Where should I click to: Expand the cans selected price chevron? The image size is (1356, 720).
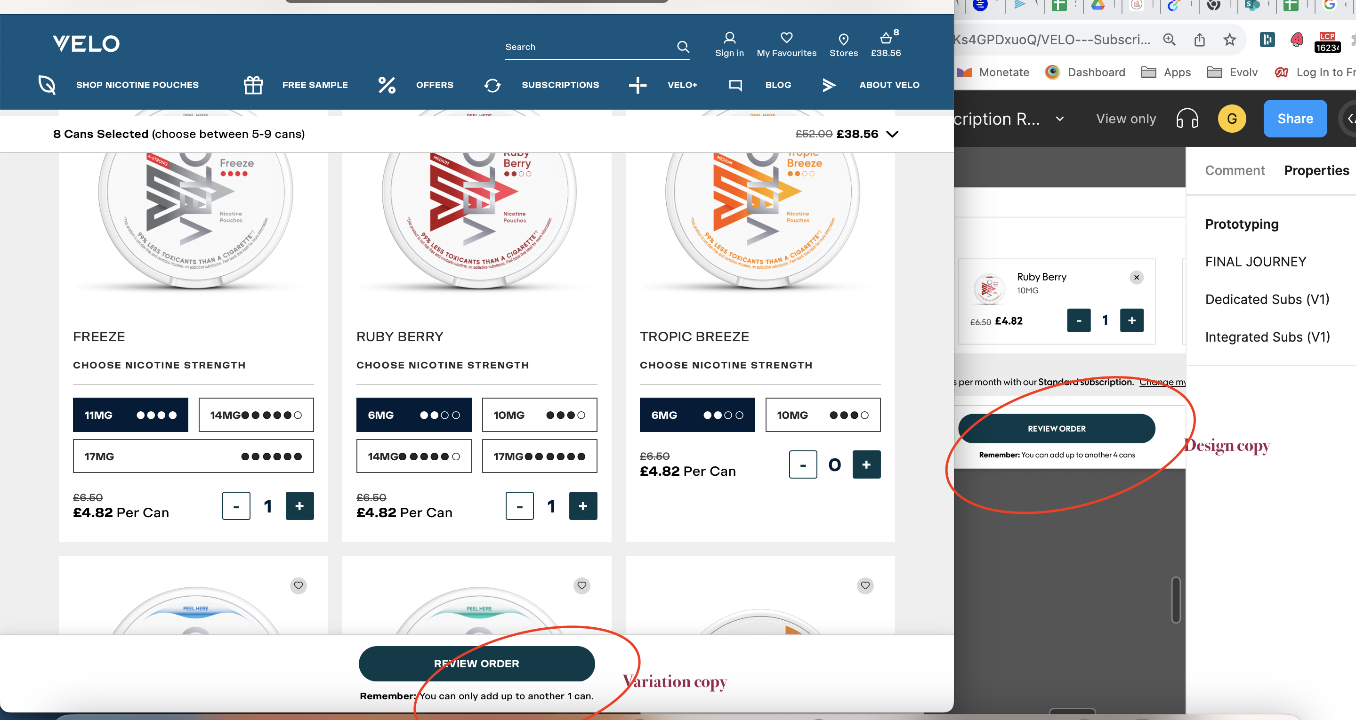coord(892,134)
